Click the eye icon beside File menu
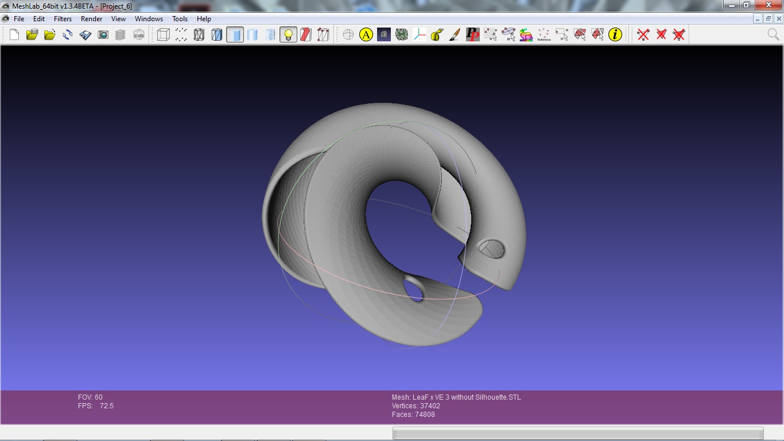 [6, 19]
